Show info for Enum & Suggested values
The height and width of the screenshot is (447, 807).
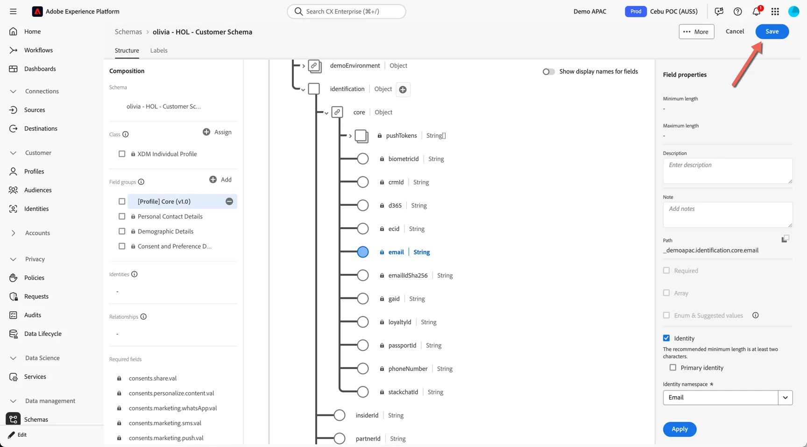tap(756, 315)
